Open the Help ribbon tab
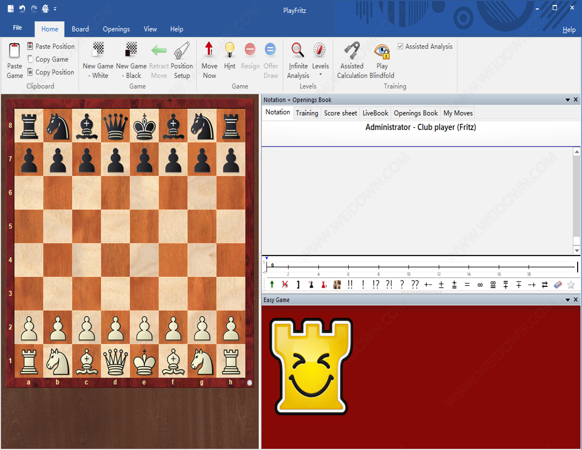 coord(177,29)
